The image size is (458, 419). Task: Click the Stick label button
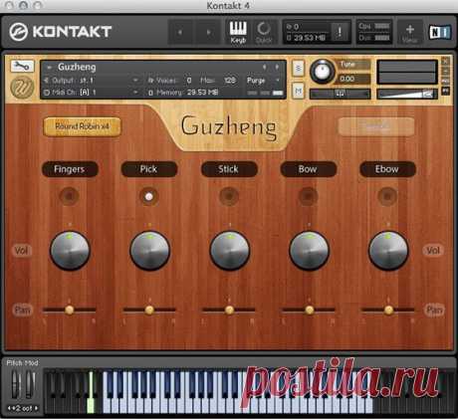(x=229, y=169)
